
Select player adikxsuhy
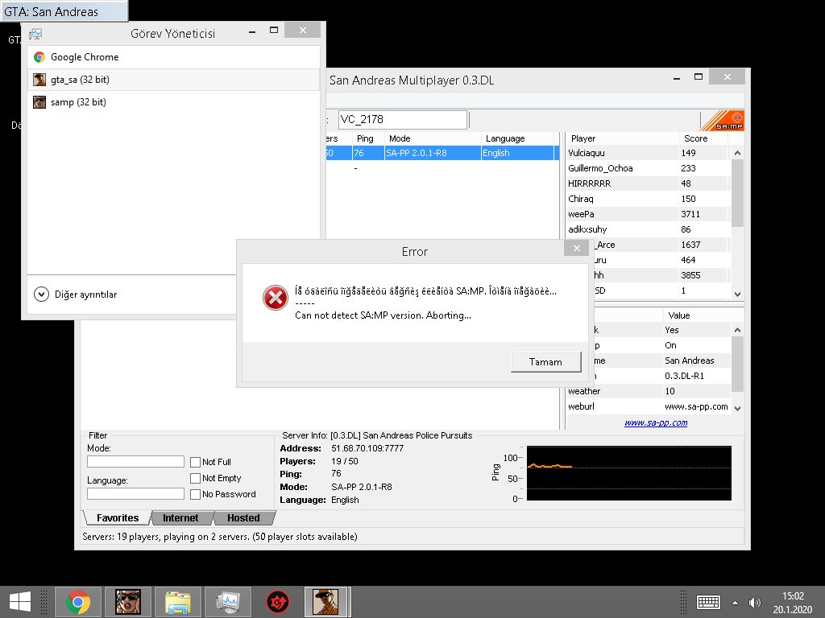[x=649, y=229]
